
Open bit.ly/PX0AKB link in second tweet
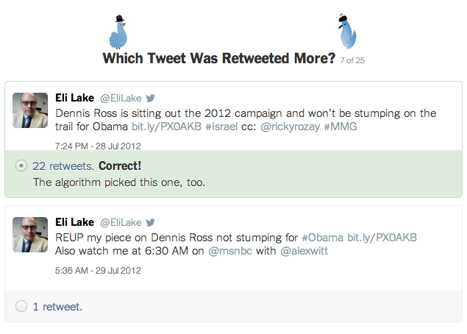pyautogui.click(x=382, y=238)
